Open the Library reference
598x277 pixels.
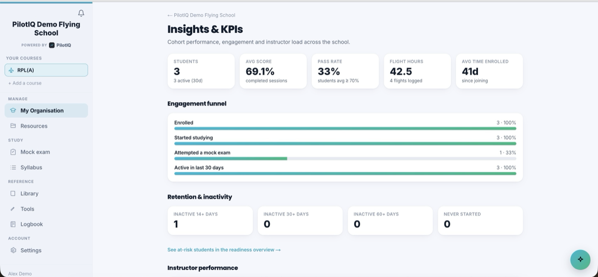[46, 193]
